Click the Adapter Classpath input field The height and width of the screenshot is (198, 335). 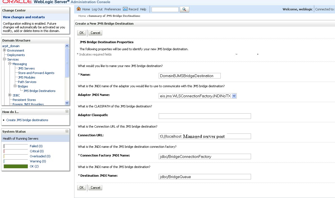205,116
